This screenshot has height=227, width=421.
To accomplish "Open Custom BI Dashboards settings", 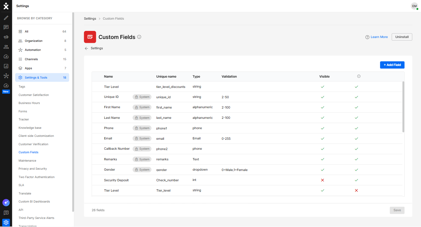I will (34, 202).
